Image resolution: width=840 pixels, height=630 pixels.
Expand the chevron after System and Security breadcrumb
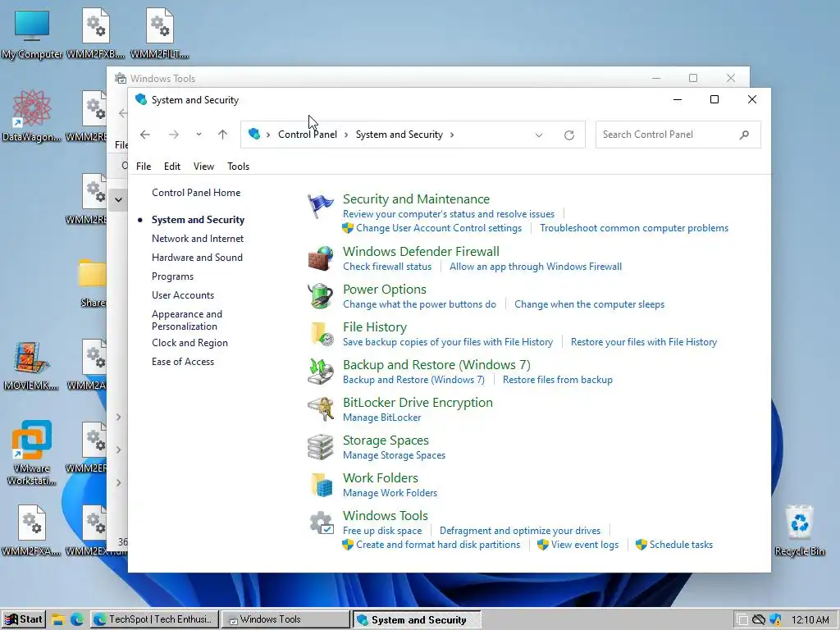pyautogui.click(x=452, y=135)
